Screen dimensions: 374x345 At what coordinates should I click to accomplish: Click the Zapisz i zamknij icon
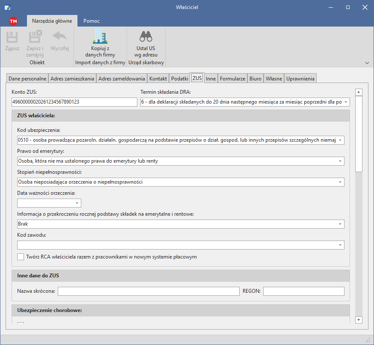coord(35,36)
